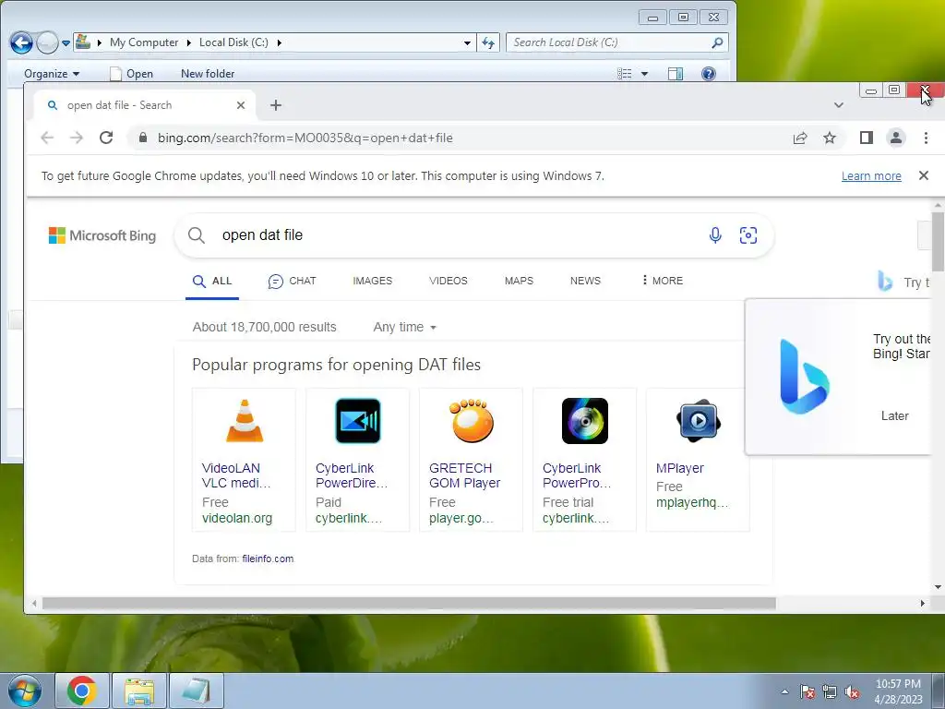This screenshot has width=945, height=709.
Task: Click Bing voice search microphone
Action: pos(715,235)
